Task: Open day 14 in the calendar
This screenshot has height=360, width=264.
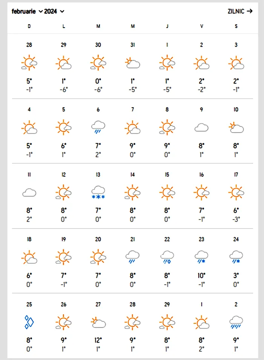Action: 132,175
